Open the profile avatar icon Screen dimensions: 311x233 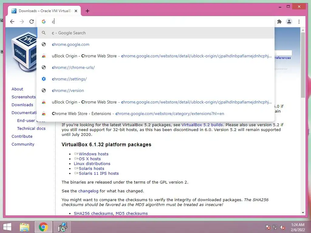[x=289, y=22]
